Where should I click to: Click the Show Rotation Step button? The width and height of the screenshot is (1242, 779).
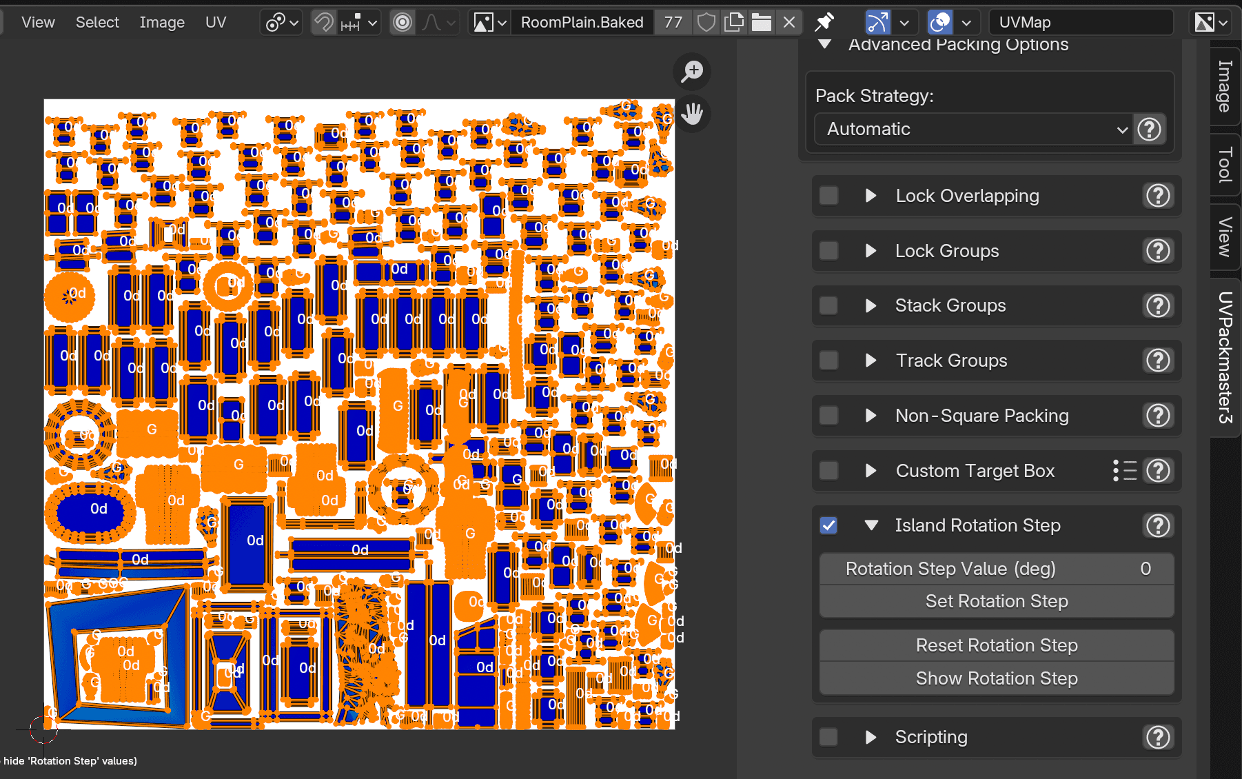[997, 678]
